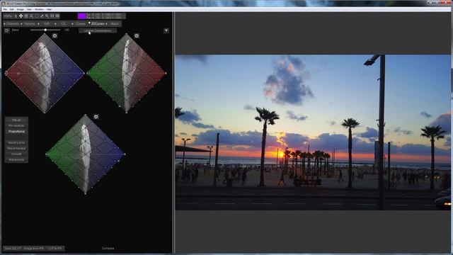Click the Randomize button
This screenshot has width=453, height=255.
coord(16,160)
